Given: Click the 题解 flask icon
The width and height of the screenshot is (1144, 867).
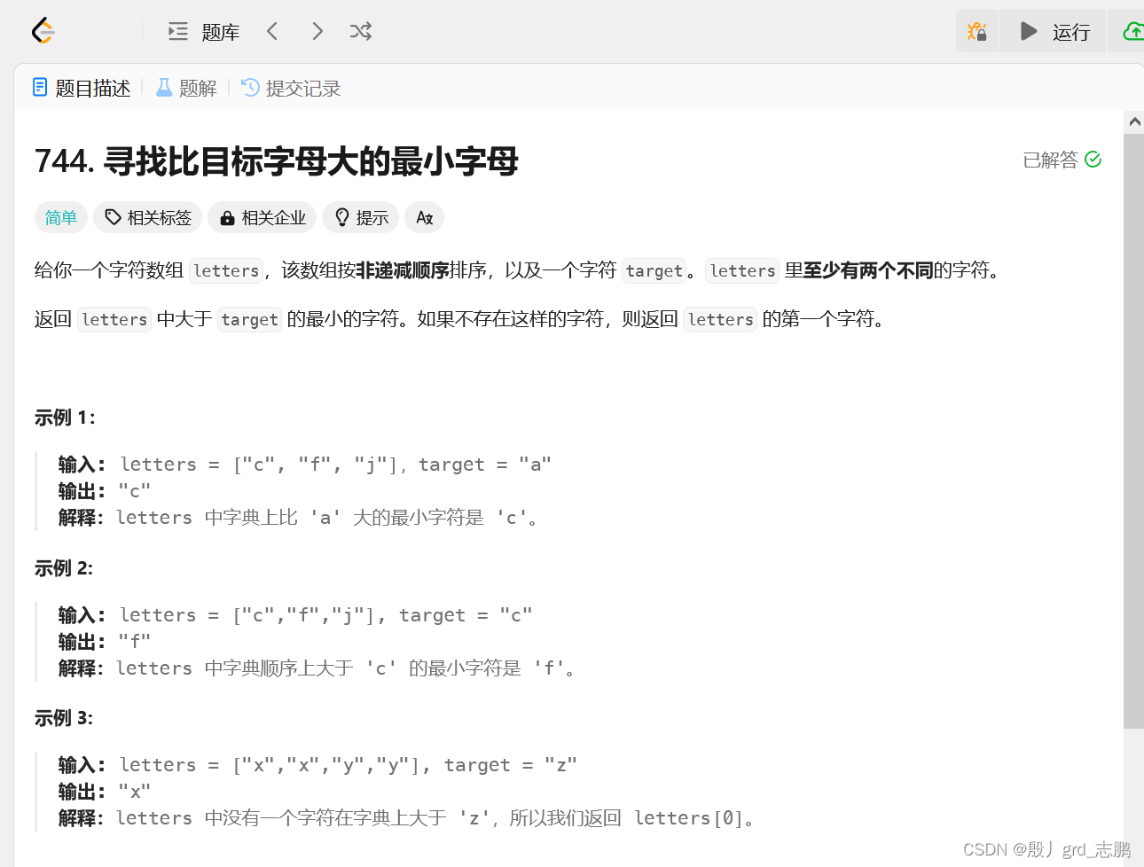Looking at the screenshot, I should (x=164, y=87).
